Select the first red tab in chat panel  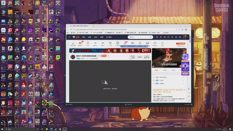click(156, 70)
